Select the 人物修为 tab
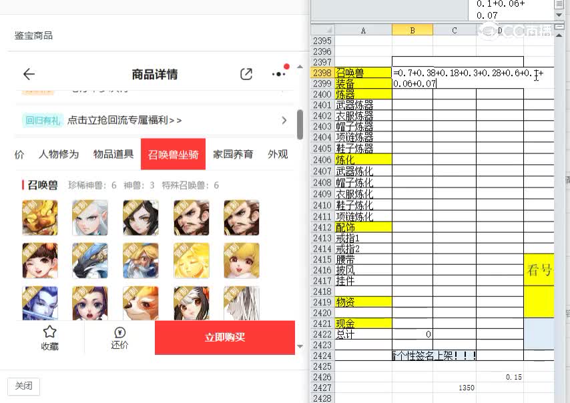The image size is (570, 403). coord(59,154)
